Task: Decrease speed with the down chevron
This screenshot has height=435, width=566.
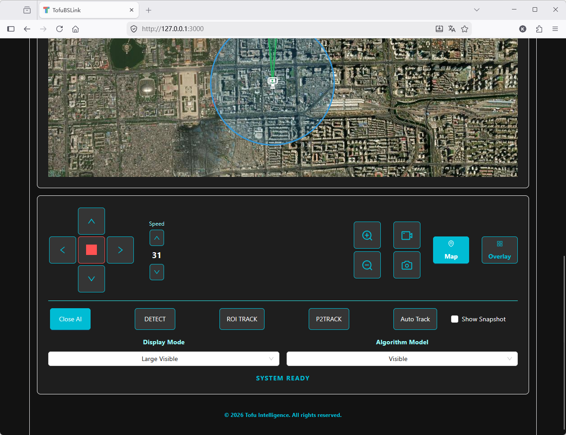Action: point(157,272)
